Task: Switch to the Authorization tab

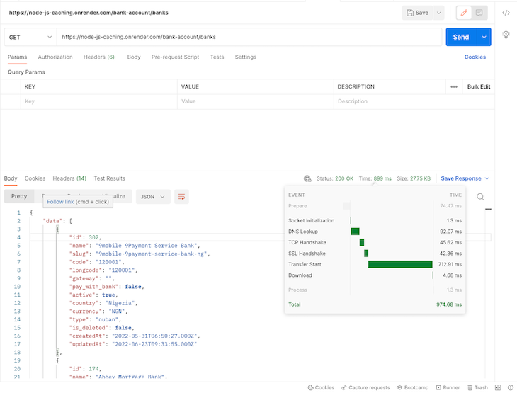Action: [55, 57]
